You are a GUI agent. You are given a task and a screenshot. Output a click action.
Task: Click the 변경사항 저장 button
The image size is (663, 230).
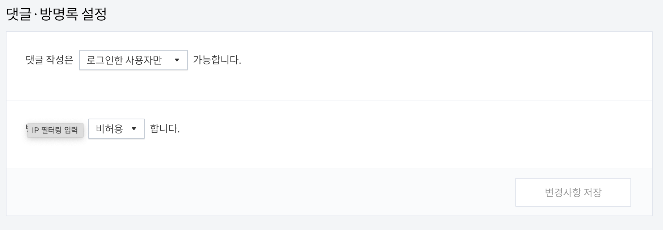pos(573,193)
